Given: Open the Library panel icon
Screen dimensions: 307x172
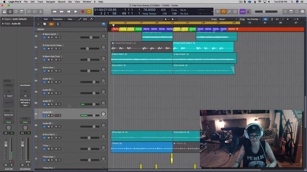Looking at the screenshot, I should click(x=4, y=11).
